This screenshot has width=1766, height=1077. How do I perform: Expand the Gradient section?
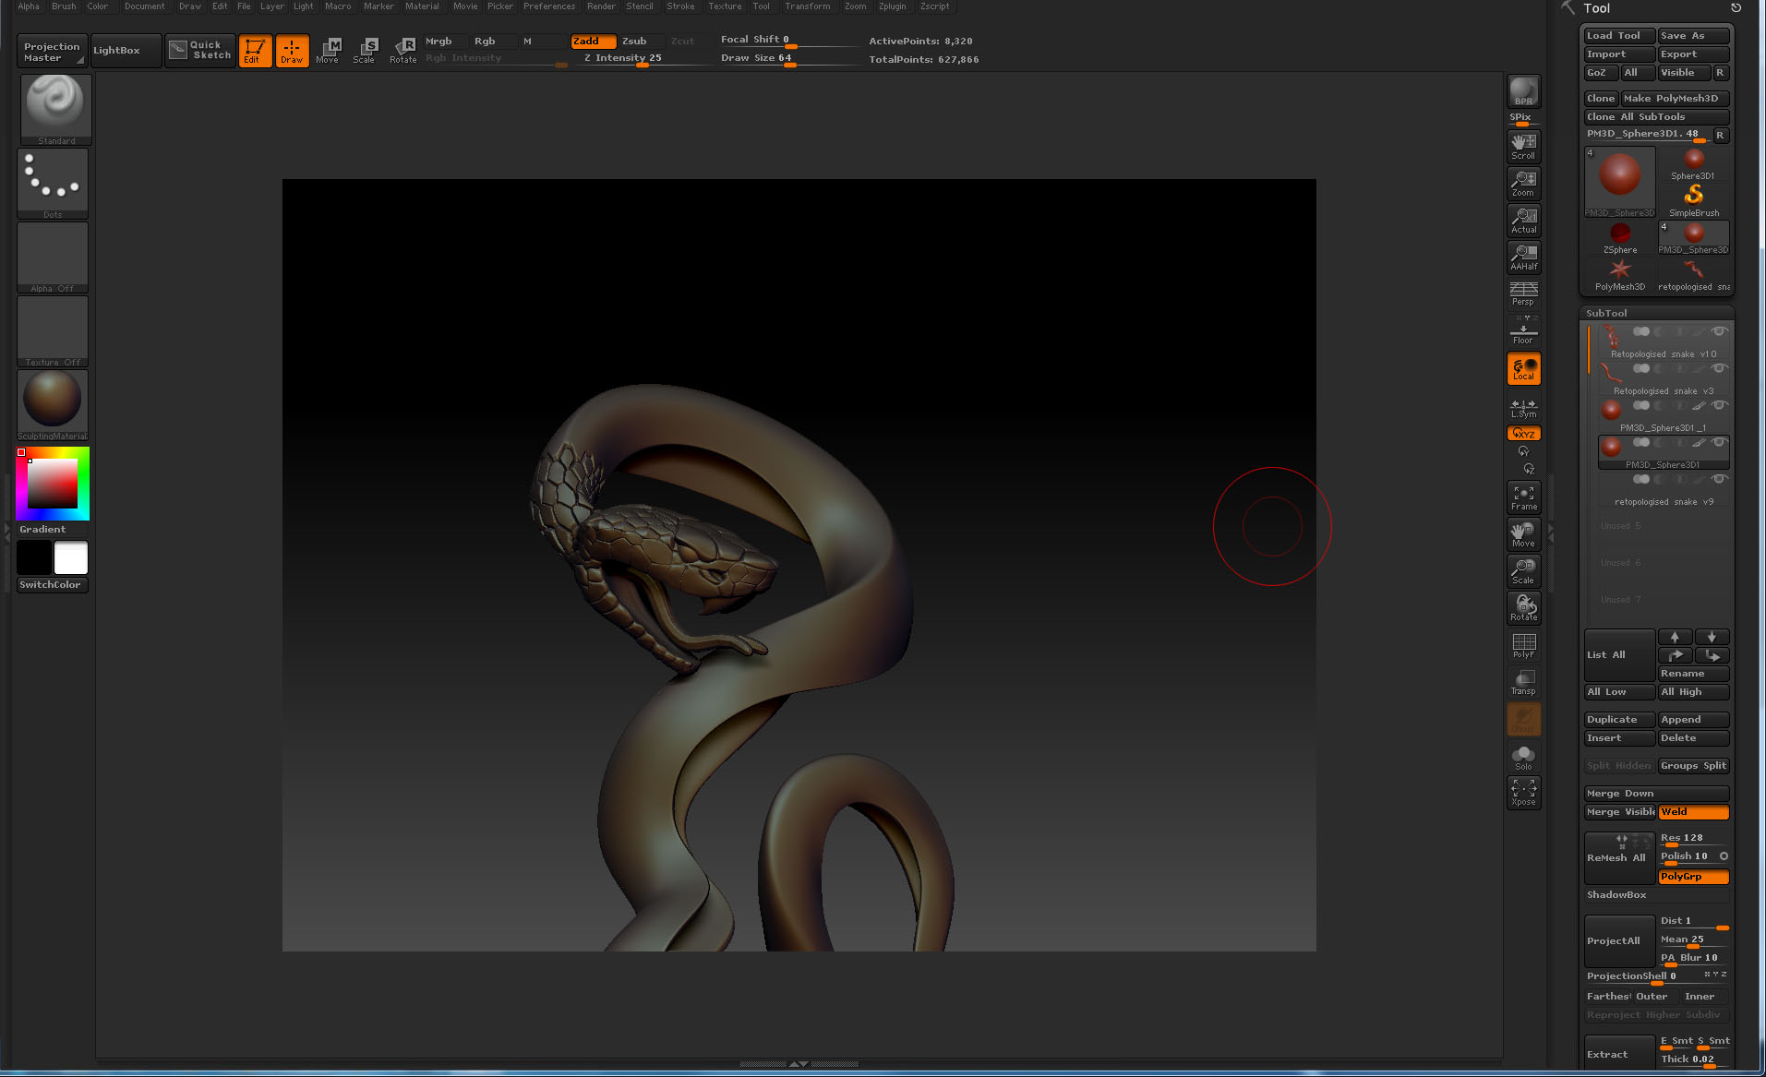click(42, 529)
